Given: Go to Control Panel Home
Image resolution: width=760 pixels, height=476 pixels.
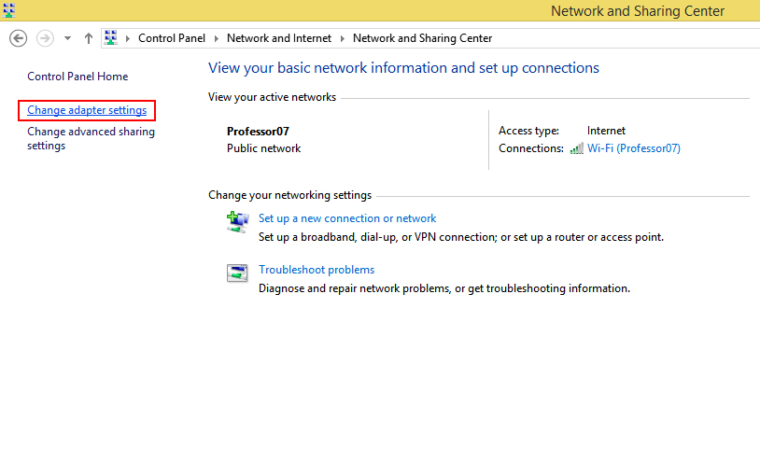Looking at the screenshot, I should [77, 77].
